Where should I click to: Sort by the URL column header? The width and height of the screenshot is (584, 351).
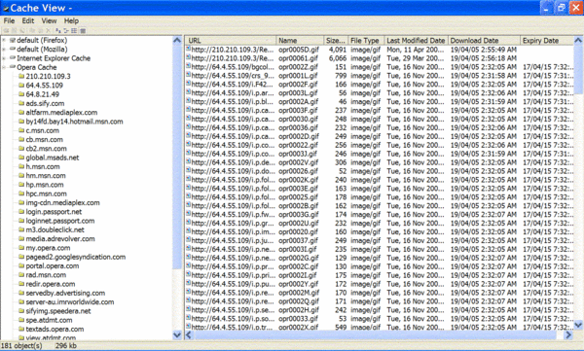click(x=231, y=40)
